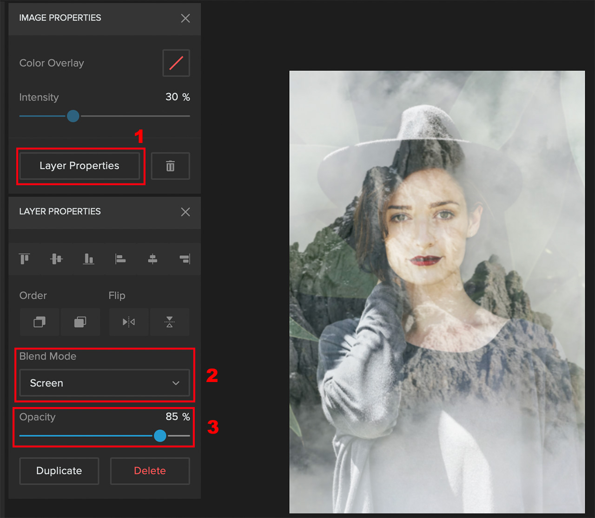Open the Color Overlay color picker
Image resolution: width=595 pixels, height=518 pixels.
(x=176, y=63)
